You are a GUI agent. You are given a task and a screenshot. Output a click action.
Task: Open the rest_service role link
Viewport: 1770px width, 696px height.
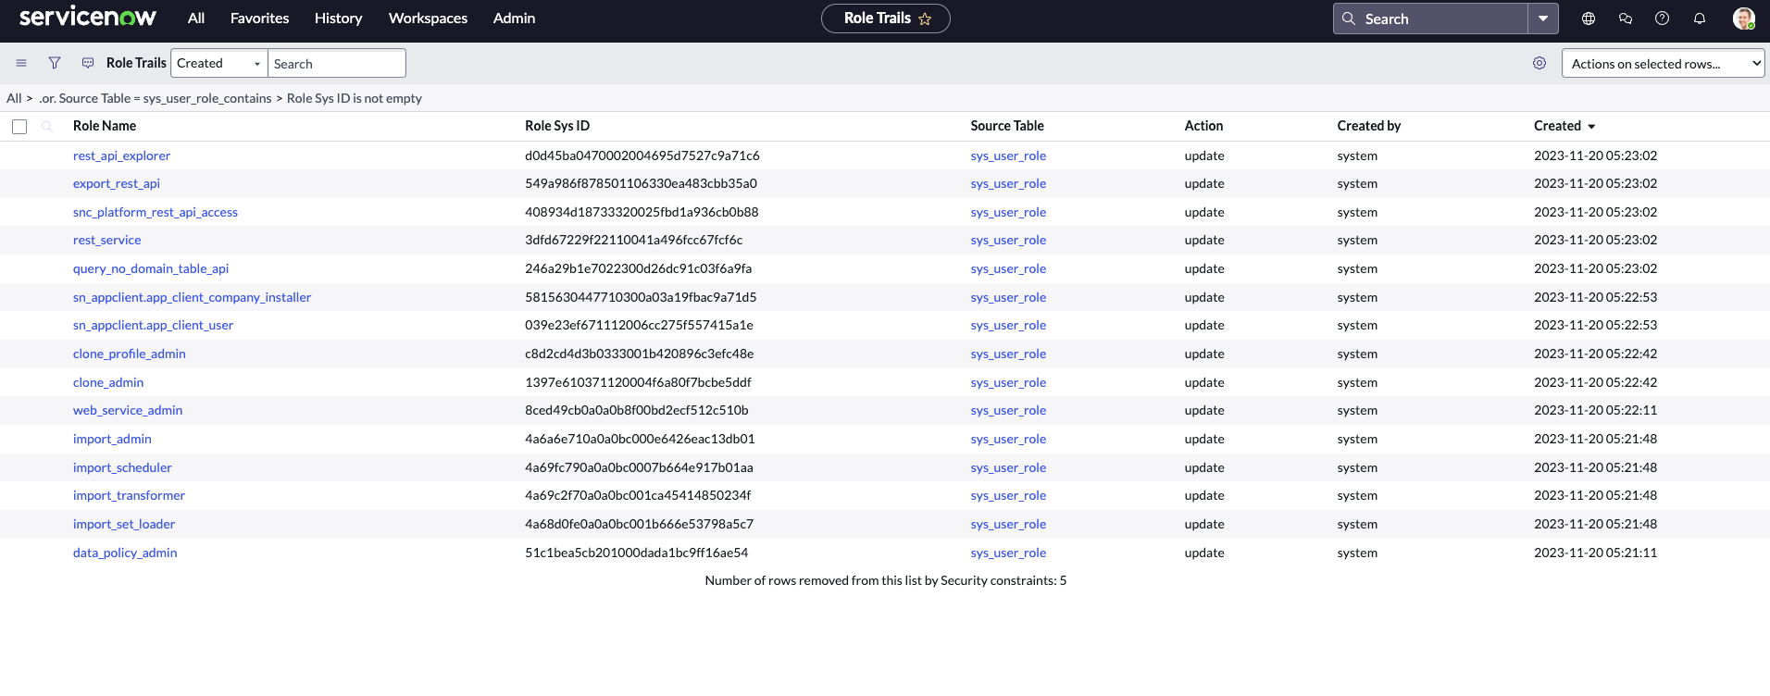(x=107, y=240)
